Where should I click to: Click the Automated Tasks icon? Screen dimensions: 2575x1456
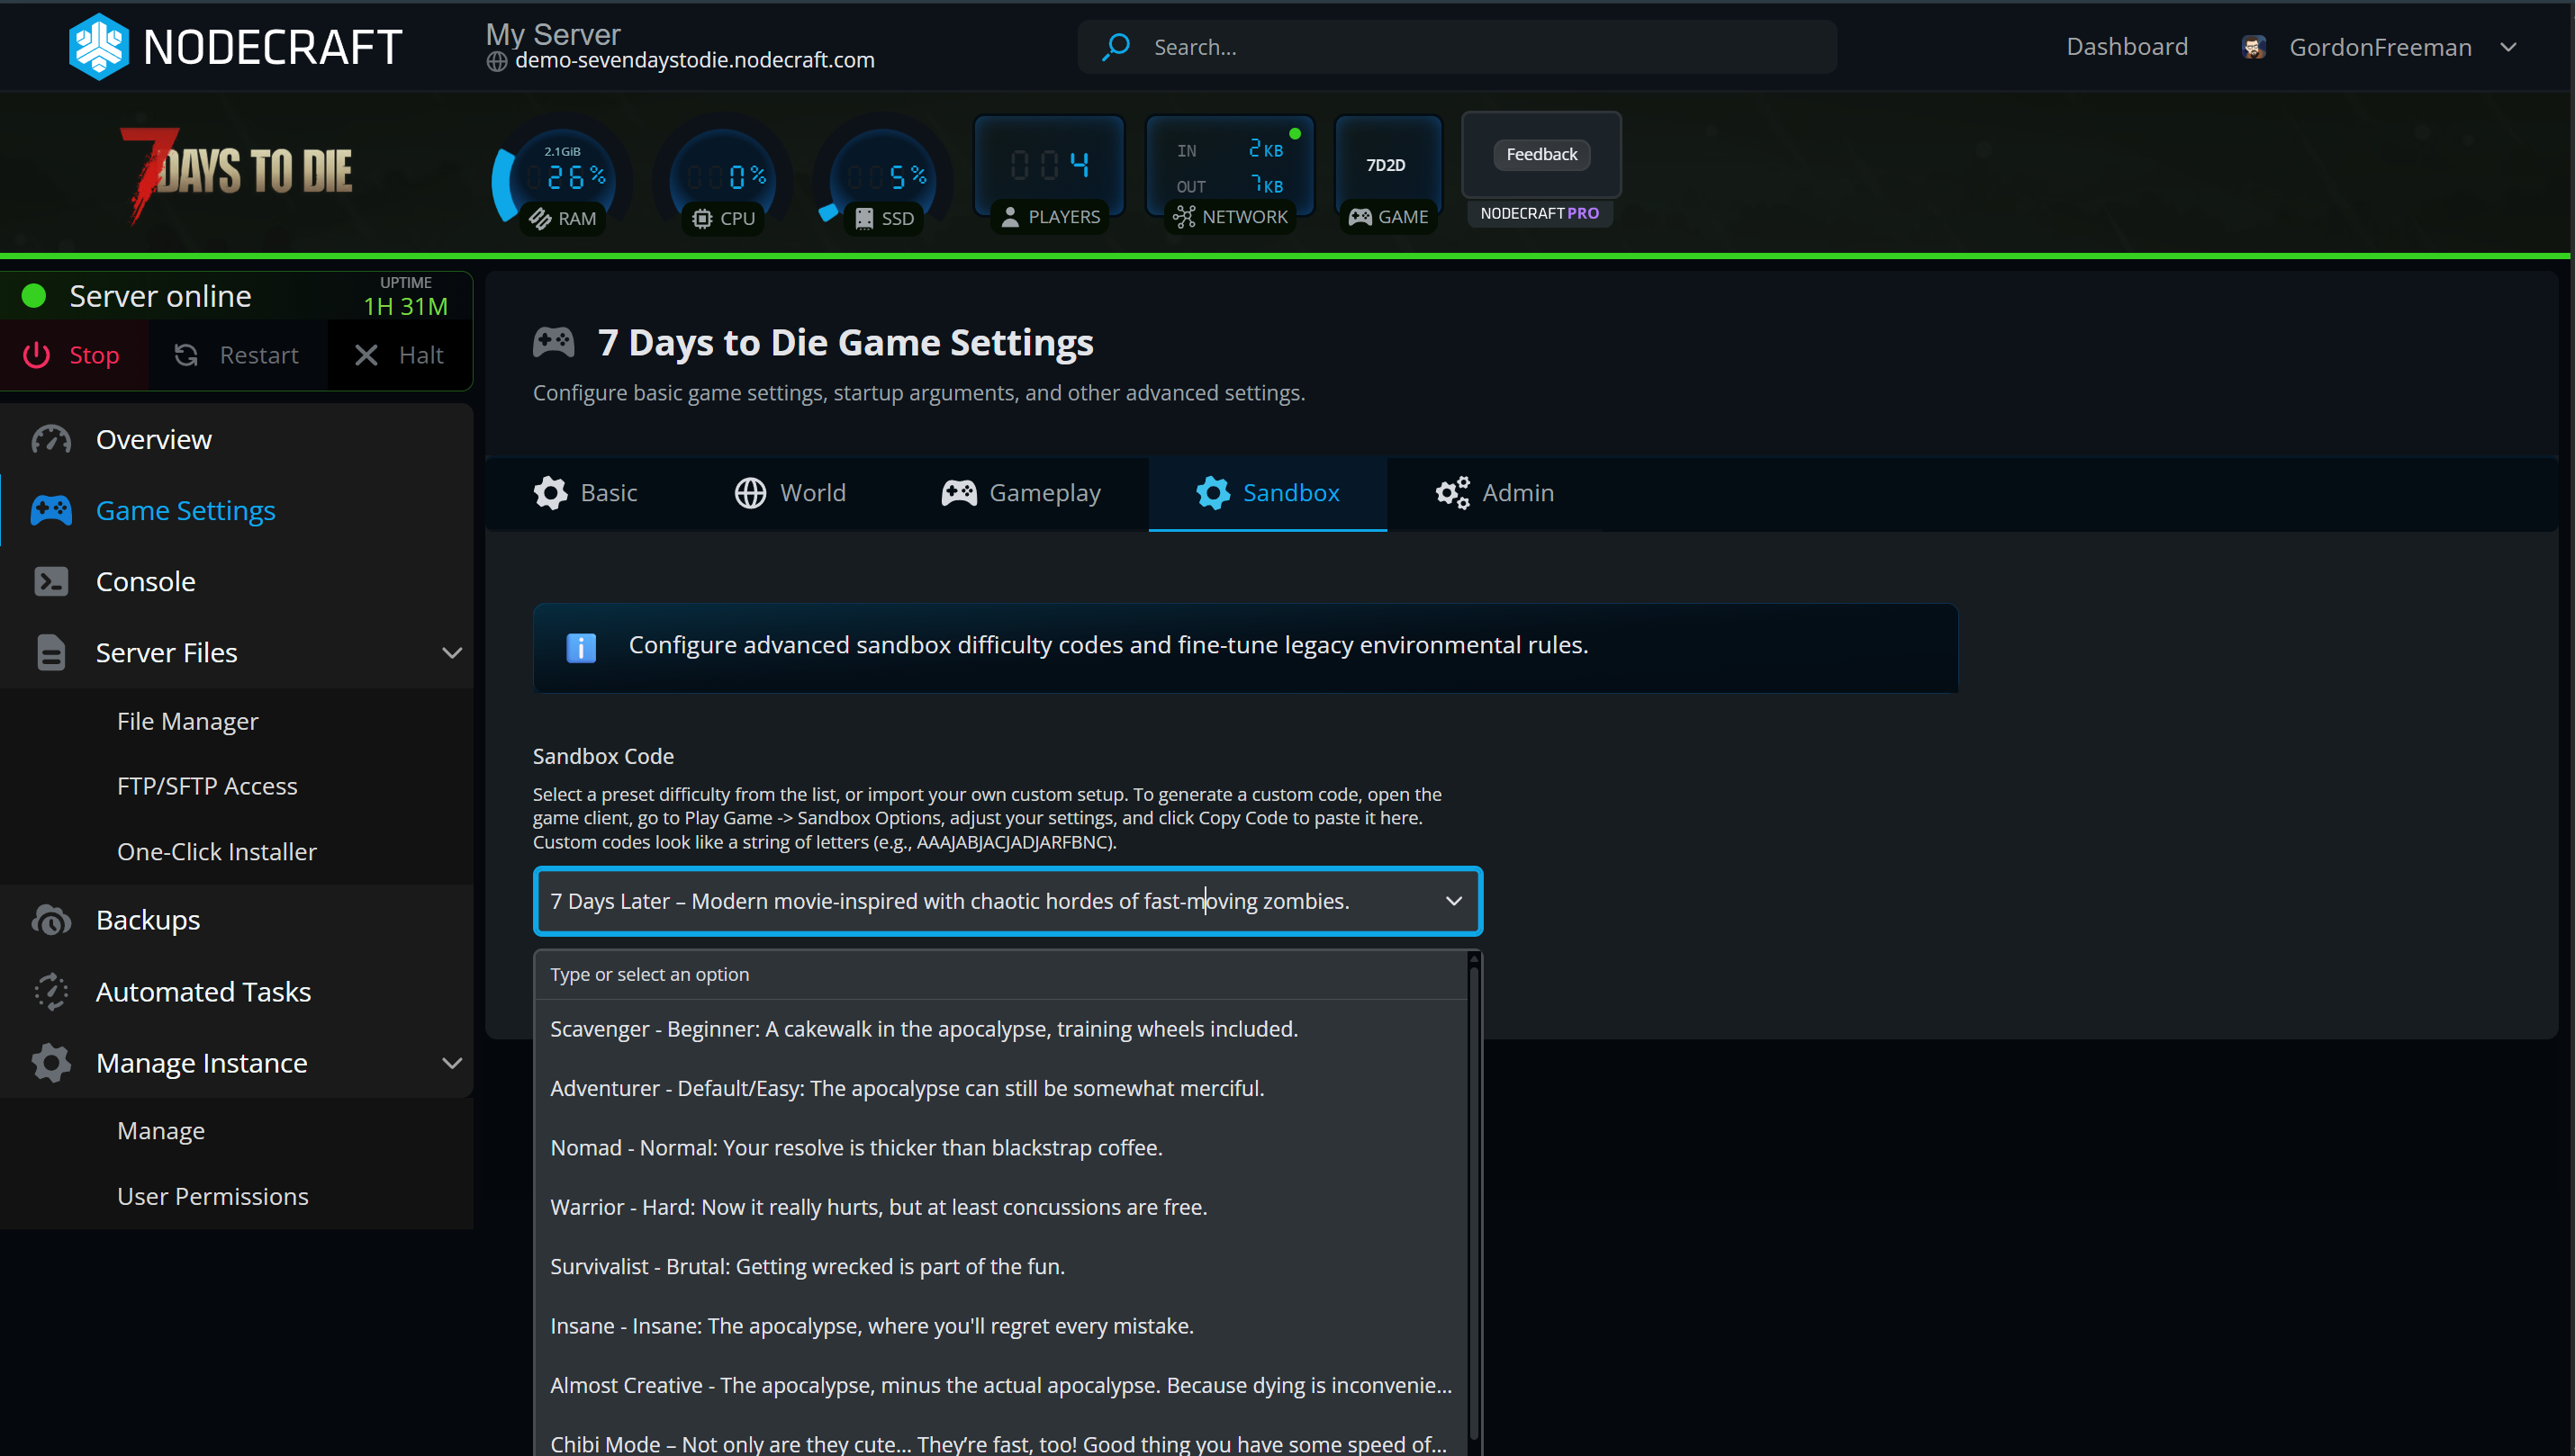[51, 991]
